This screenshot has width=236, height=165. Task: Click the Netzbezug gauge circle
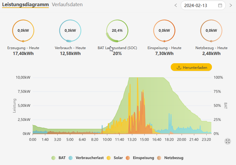(211, 30)
